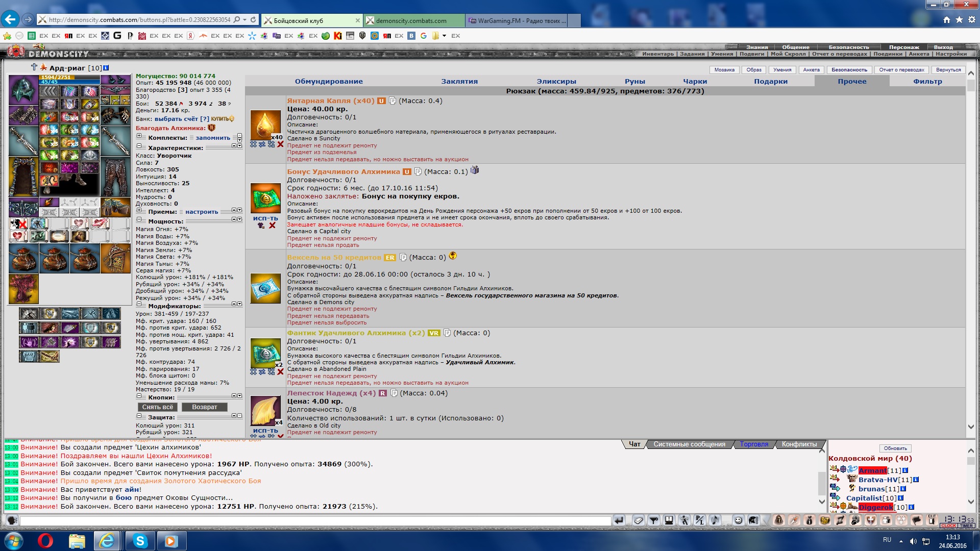Collapse the Модификаторы section

[139, 305]
